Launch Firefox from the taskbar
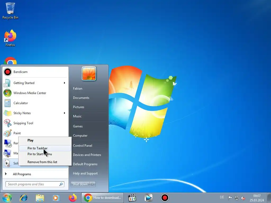Viewport: 271px width, 203px height. [x=73, y=198]
